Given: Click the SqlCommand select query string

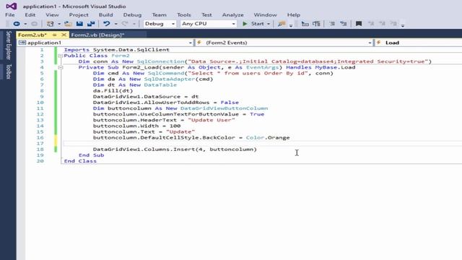Looking at the screenshot, I should (x=248, y=73).
